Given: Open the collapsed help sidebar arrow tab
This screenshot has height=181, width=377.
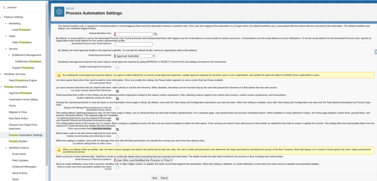Looking at the screenshot, I should 375,52.
